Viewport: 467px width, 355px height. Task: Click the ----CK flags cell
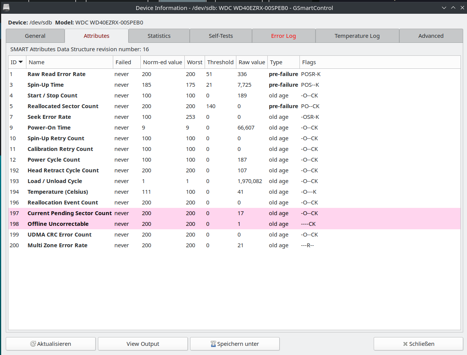(x=308, y=224)
